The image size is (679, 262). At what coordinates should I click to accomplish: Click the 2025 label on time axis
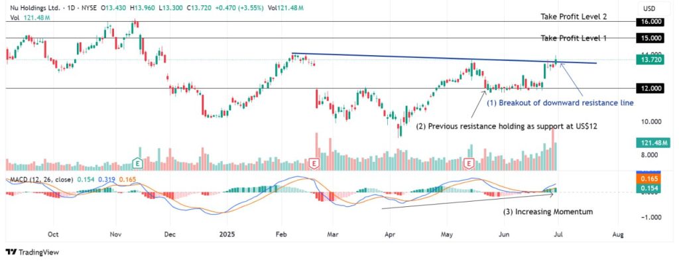click(227, 234)
